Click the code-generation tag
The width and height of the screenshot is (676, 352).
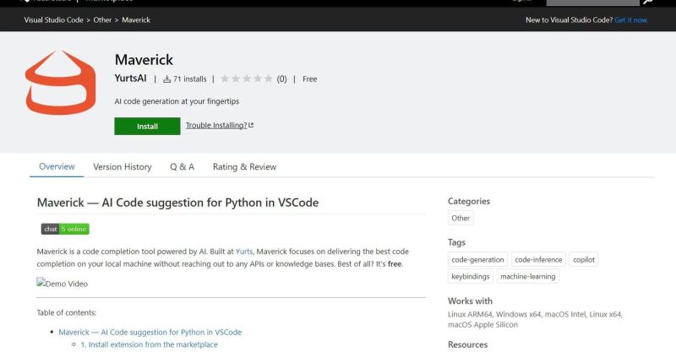(477, 260)
